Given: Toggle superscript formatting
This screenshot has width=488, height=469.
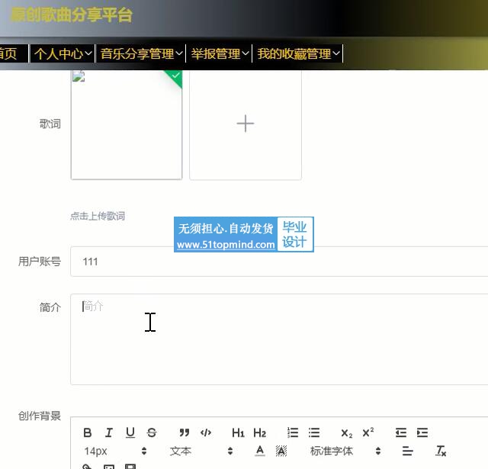Looking at the screenshot, I should tap(368, 432).
